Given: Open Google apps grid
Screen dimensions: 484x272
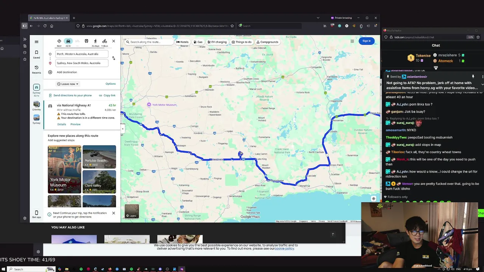Looking at the screenshot, I should tap(352, 41).
